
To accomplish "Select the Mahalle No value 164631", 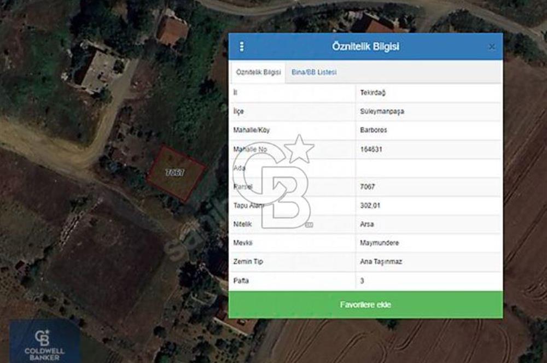I will [371, 149].
